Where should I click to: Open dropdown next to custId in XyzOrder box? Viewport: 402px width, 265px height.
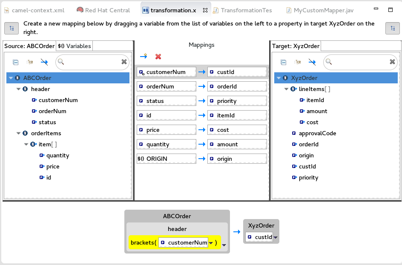coord(276,237)
